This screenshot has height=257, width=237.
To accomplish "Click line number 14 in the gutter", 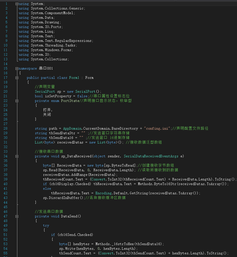I will pyautogui.click(x=5, y=64).
